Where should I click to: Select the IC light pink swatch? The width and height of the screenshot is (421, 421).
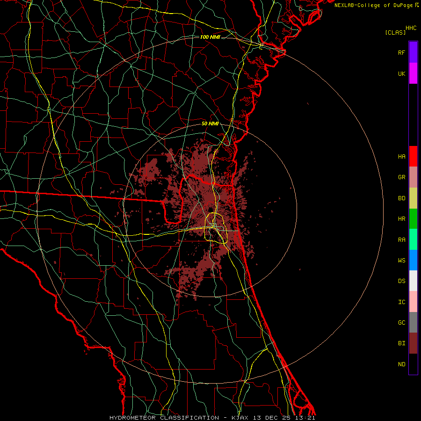click(413, 302)
